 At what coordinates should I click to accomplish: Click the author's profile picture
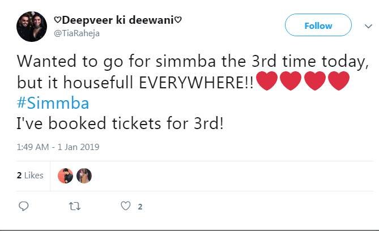pos(31,27)
